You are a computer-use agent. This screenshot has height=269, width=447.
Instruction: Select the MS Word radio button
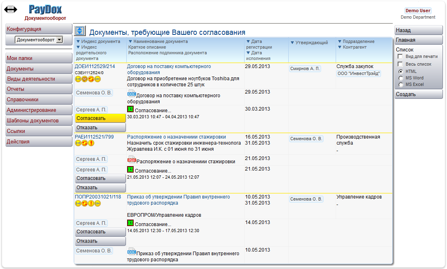click(400, 78)
